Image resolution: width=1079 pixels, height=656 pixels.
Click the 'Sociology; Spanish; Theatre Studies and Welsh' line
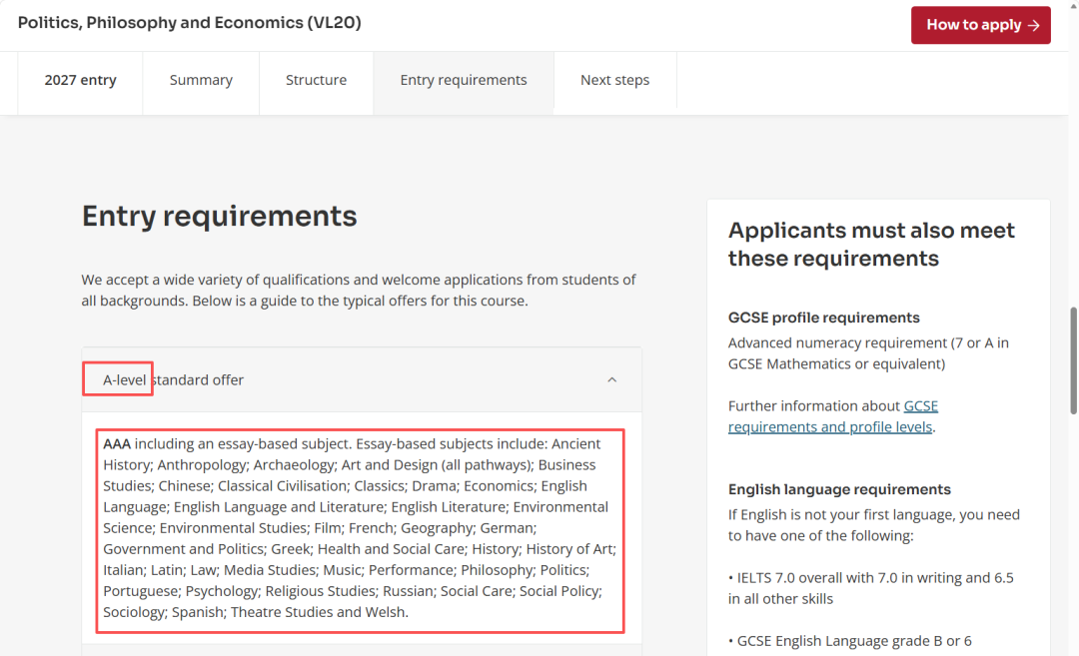click(x=256, y=612)
